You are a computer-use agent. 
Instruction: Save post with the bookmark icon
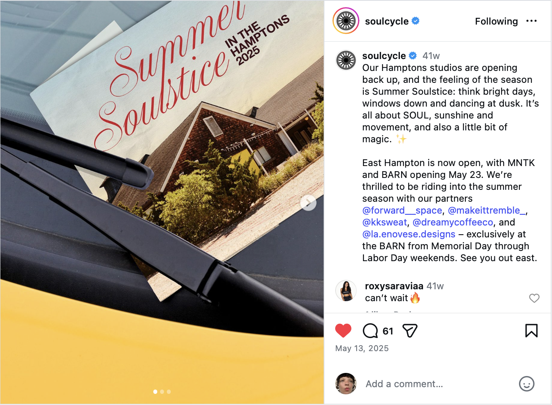point(531,330)
